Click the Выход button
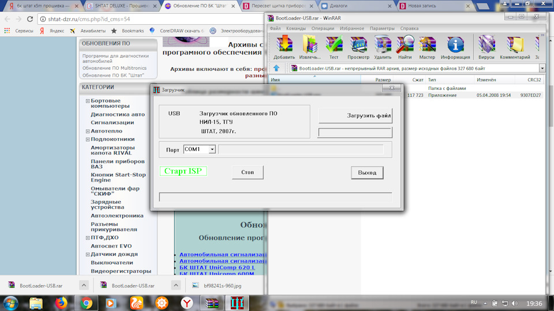The width and height of the screenshot is (554, 311). [367, 172]
